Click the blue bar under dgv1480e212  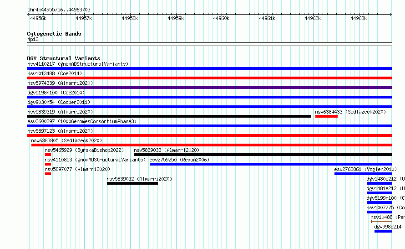coord(380,183)
